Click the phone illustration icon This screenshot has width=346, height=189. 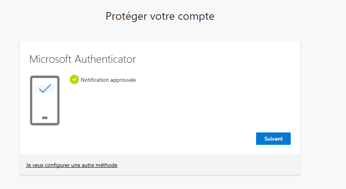[45, 100]
